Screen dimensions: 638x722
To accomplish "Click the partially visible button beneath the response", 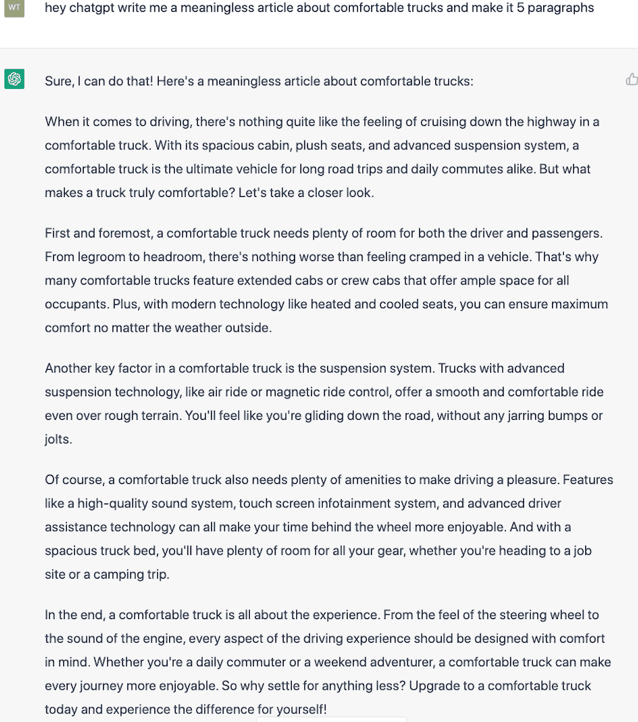I will (x=331, y=719).
